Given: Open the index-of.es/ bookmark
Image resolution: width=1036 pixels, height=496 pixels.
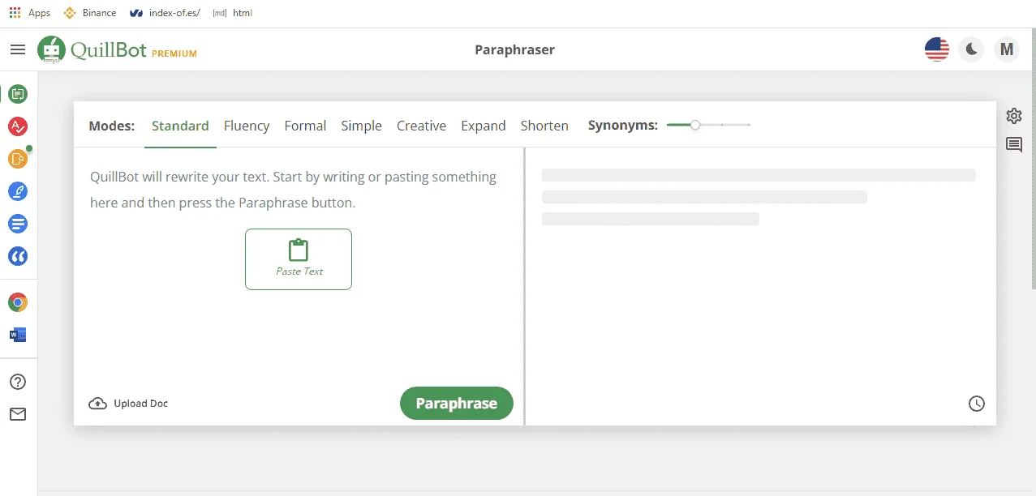Looking at the screenshot, I should coord(165,13).
